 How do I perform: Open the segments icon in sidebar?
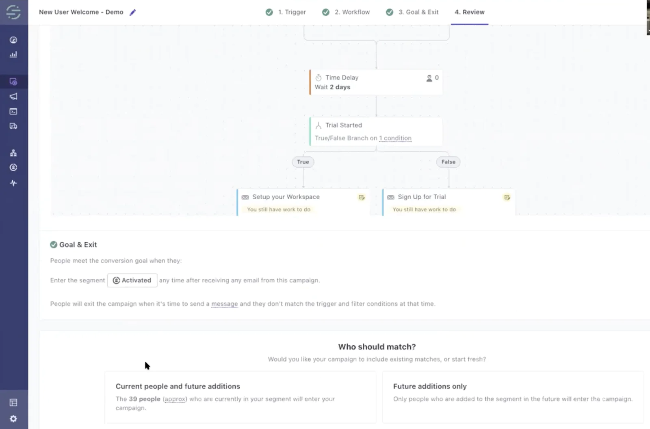tap(13, 168)
